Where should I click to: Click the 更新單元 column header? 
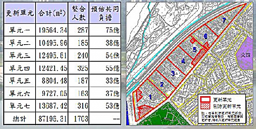click(20, 13)
